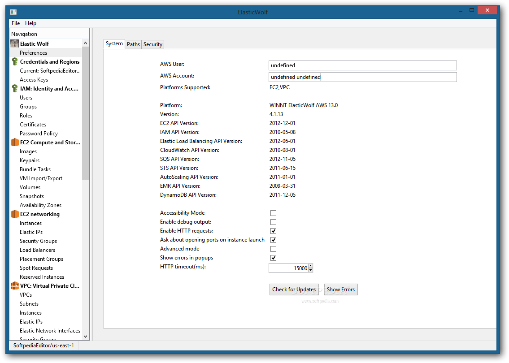Switch to the Paths tab
Screen dimensions: 509x363
click(134, 44)
